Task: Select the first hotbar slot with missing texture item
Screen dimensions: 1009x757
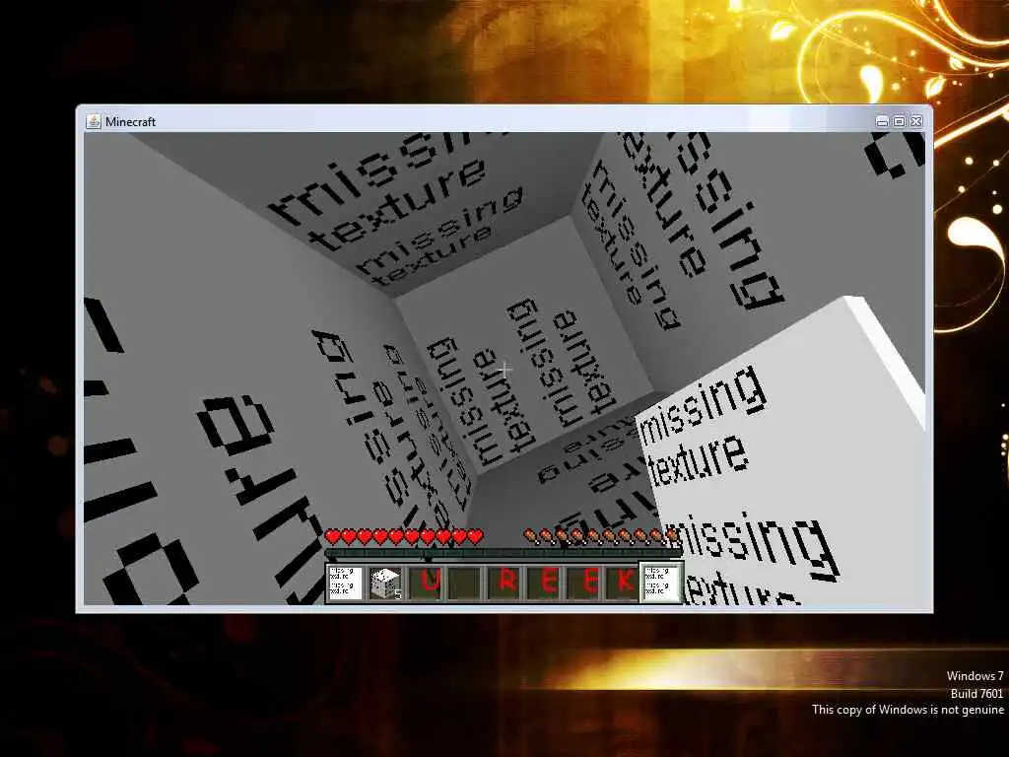Action: [x=346, y=584]
